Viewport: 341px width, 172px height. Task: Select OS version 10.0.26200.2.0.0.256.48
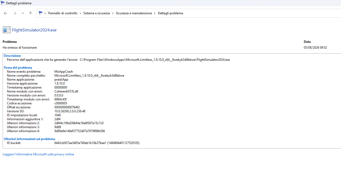point(70,111)
